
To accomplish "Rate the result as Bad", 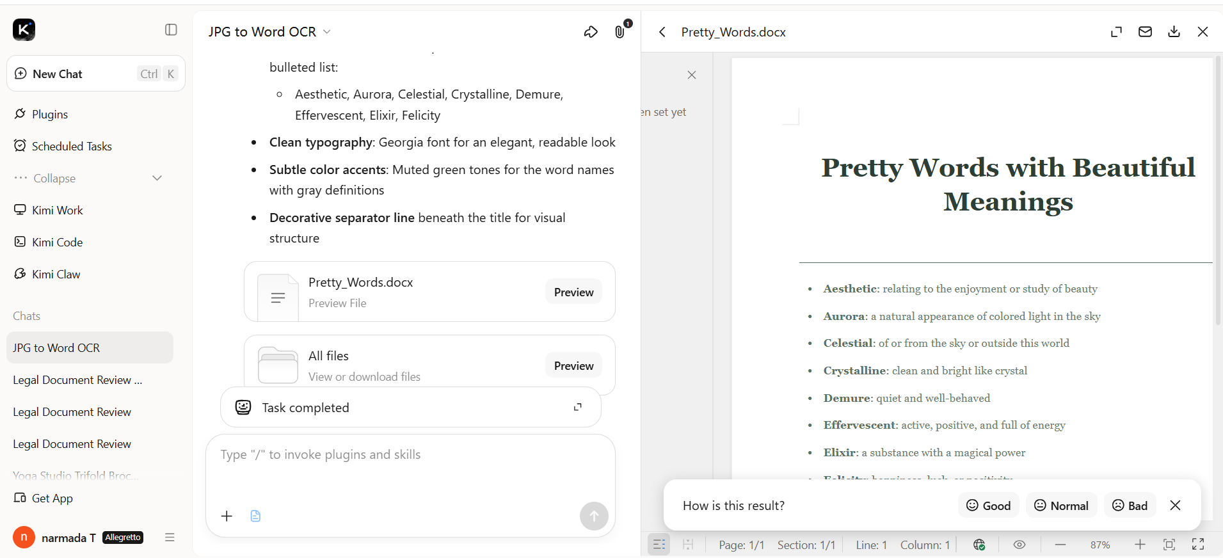I will [x=1130, y=506].
